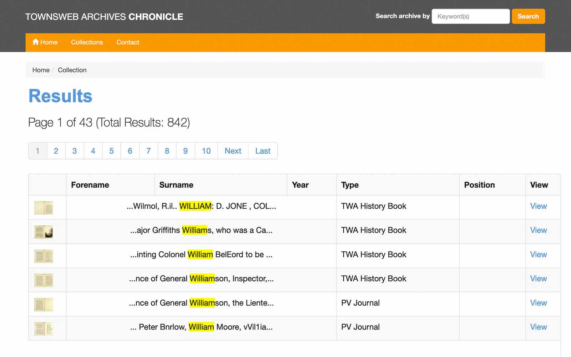Click the 'Page 1 of 43 (Total Results: 842)' text

[109, 122]
